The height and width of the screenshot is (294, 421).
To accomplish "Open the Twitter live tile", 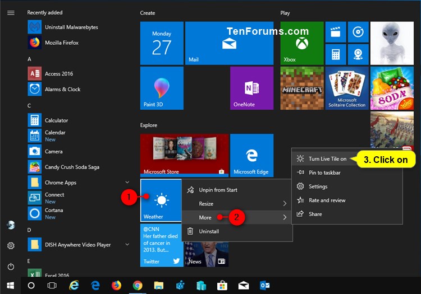I will point(162,245).
